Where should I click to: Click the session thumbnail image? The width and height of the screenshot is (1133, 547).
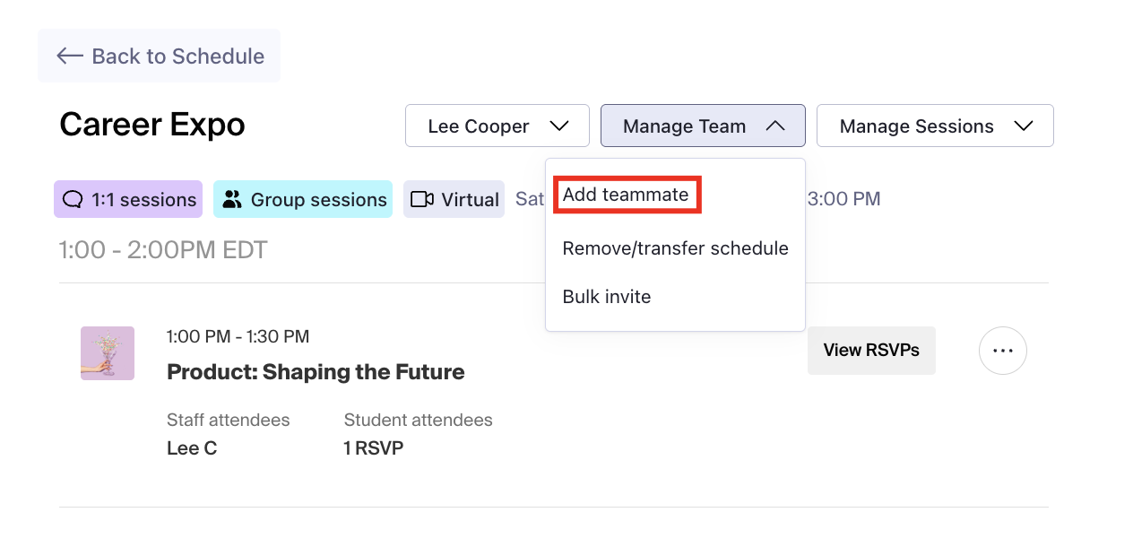click(x=108, y=353)
